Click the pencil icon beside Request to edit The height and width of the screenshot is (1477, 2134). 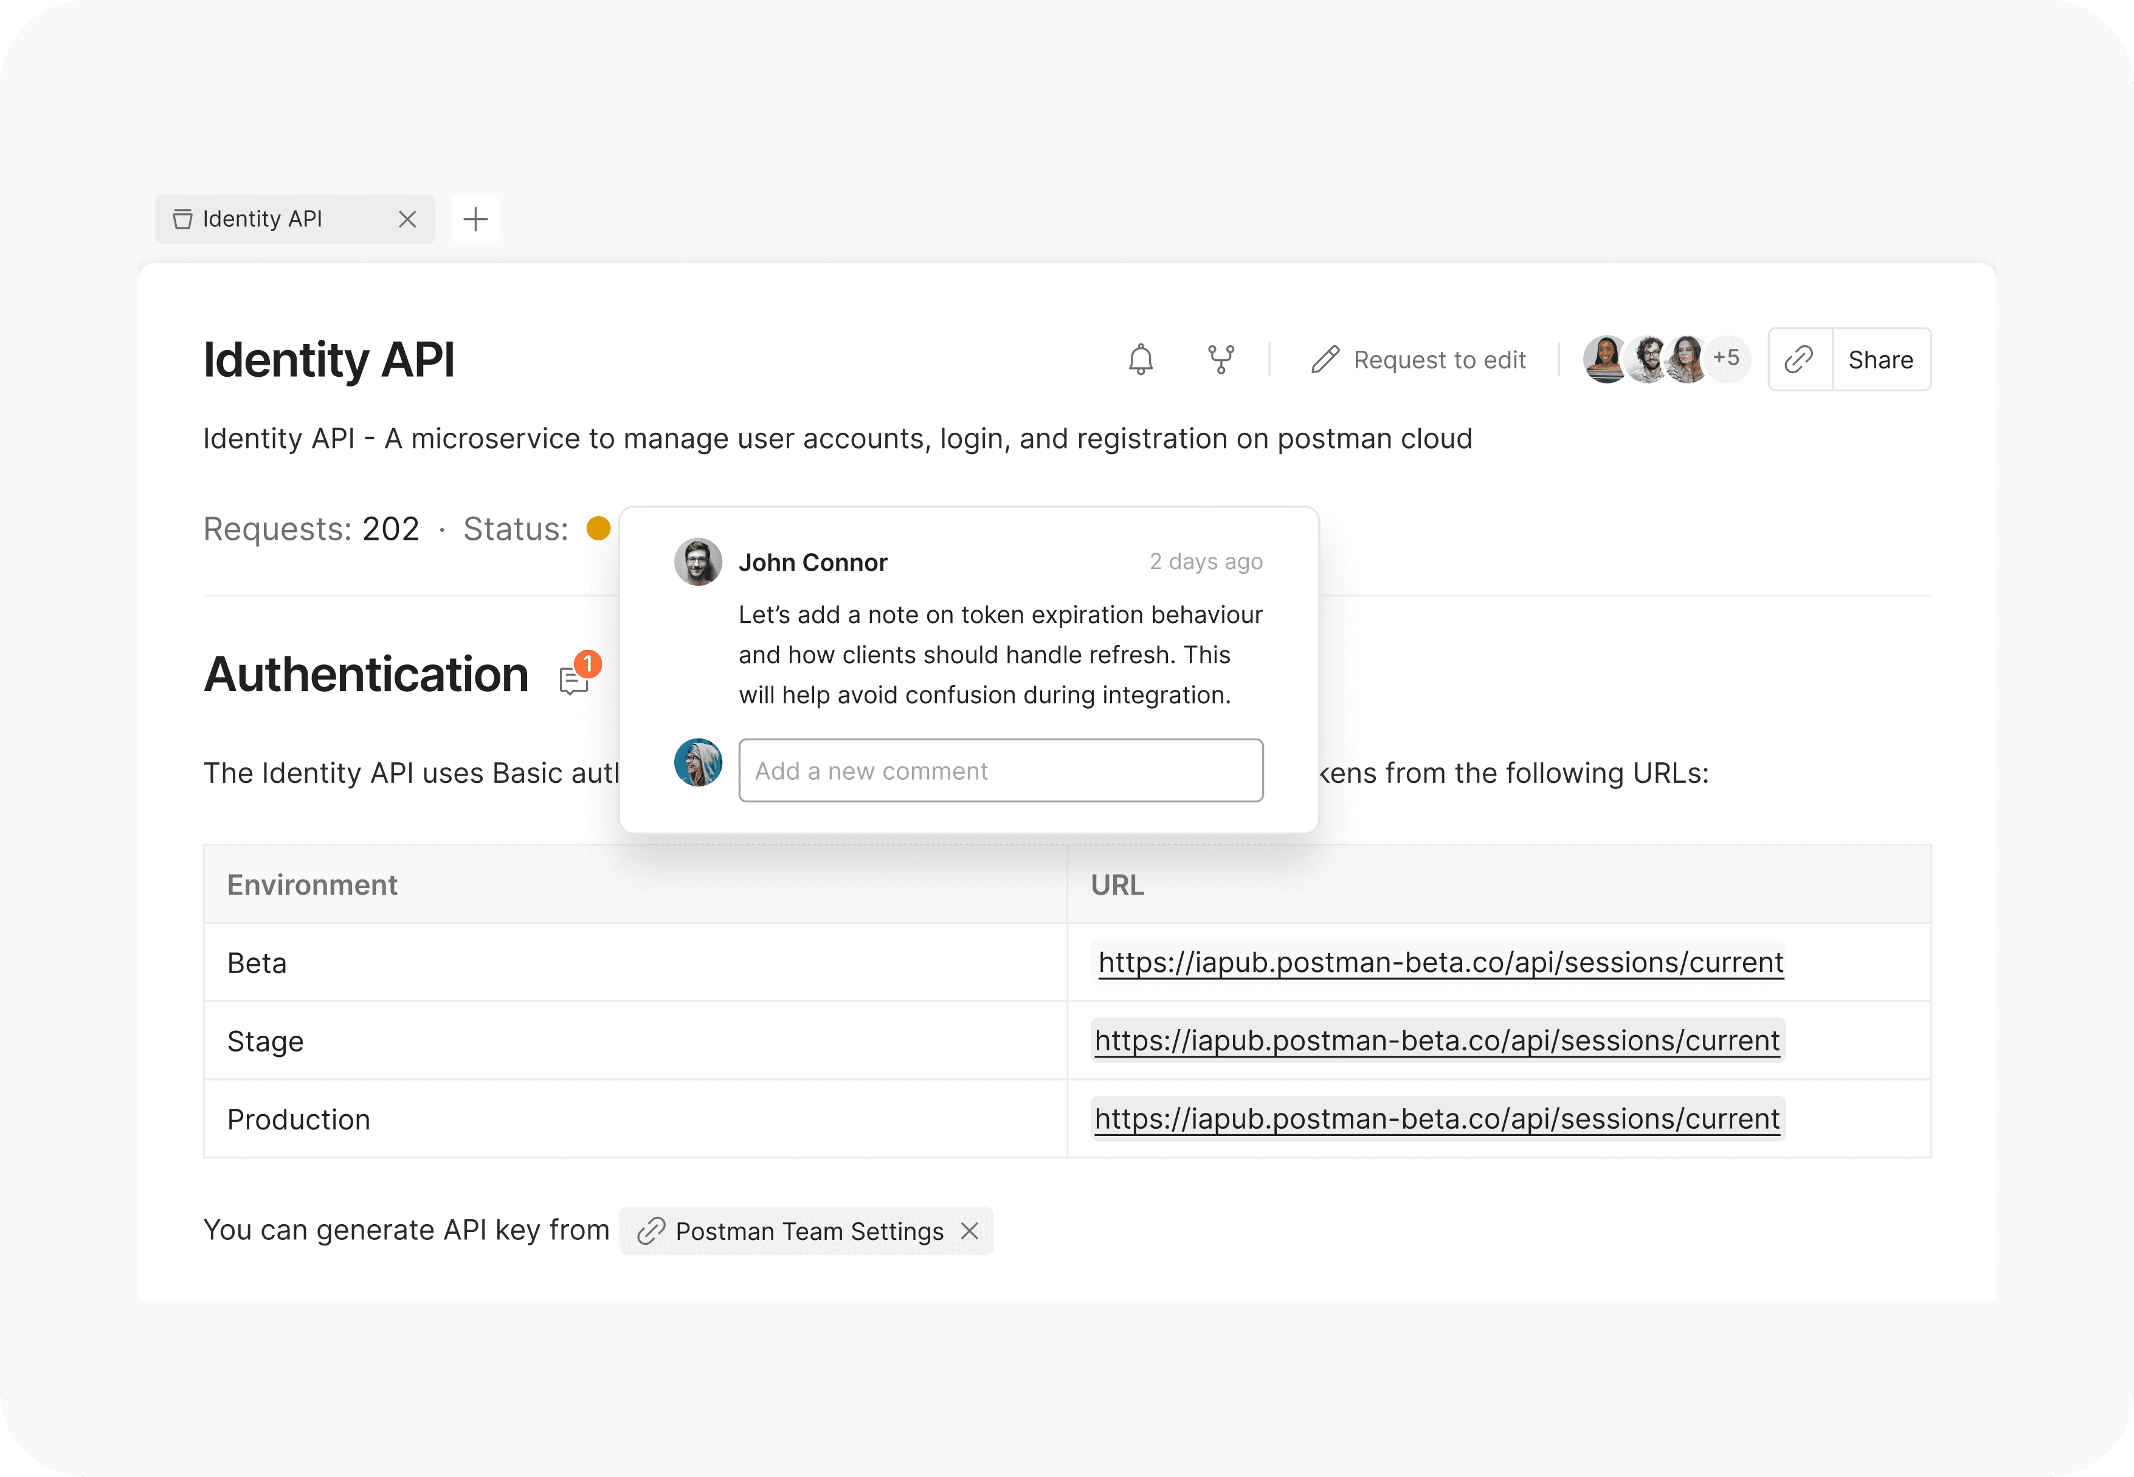[1325, 359]
